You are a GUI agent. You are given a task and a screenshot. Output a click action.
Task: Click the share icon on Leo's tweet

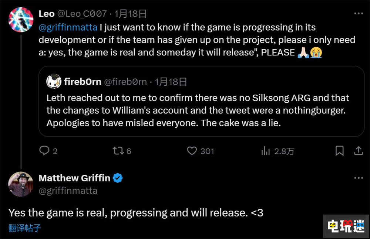tap(358, 151)
